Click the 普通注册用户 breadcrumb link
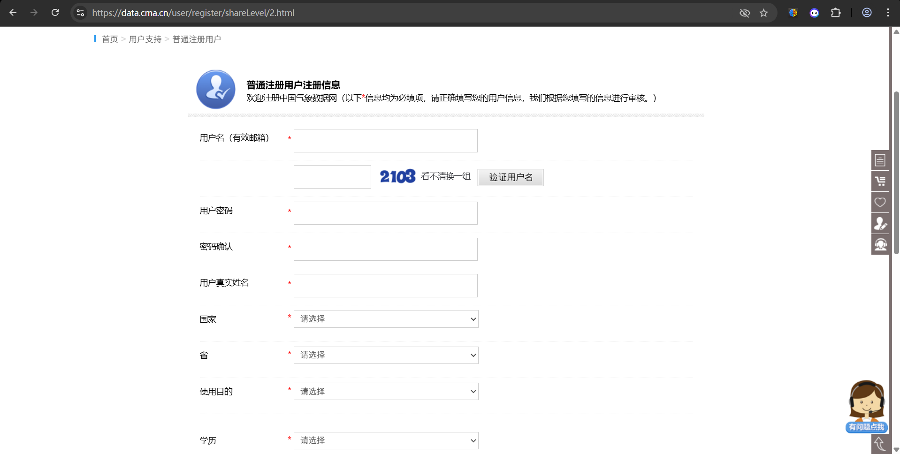The height and width of the screenshot is (454, 900). [197, 39]
